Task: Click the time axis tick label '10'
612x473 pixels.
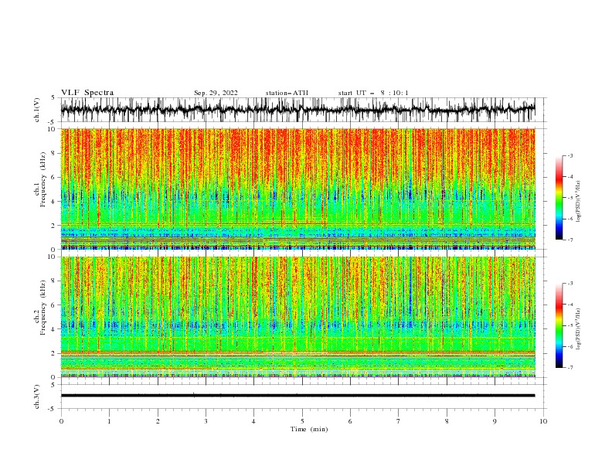Action: (543, 421)
